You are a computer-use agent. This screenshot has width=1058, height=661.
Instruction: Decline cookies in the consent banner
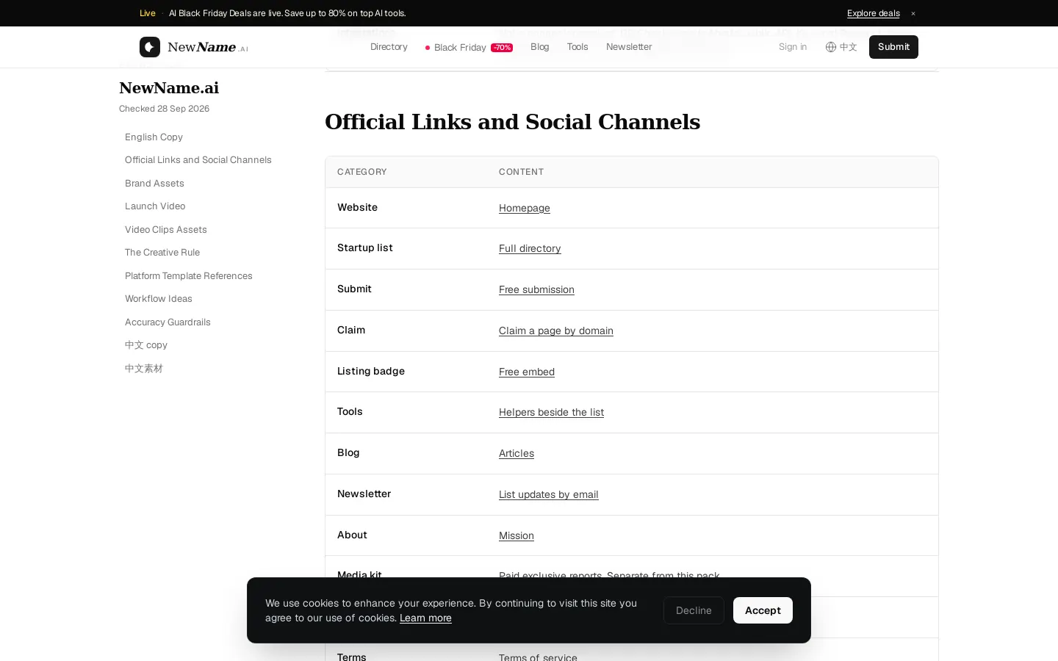pyautogui.click(x=694, y=610)
